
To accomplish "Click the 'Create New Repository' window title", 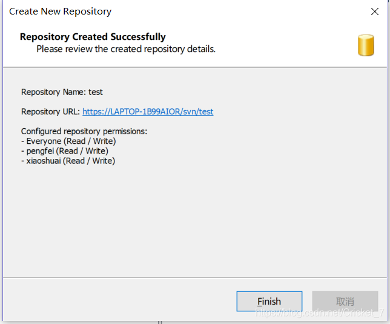I will click(60, 11).
